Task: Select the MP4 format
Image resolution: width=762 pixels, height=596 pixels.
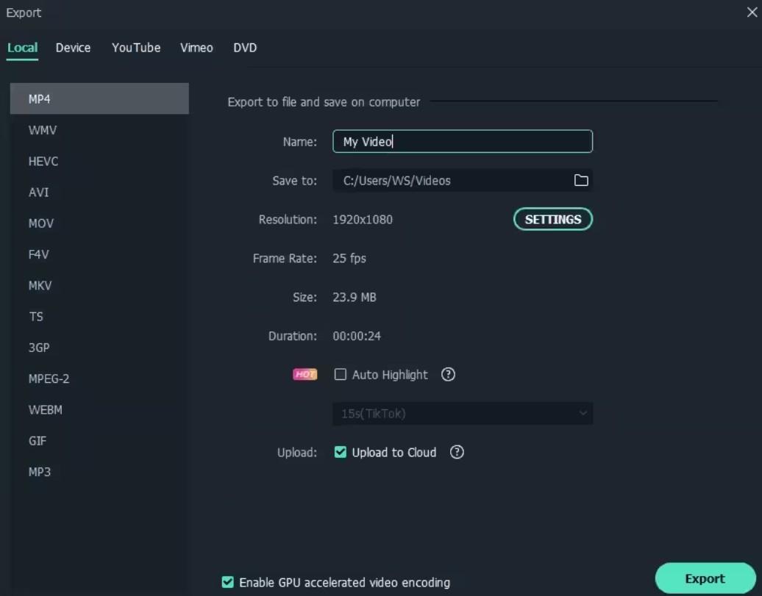Action: [99, 98]
